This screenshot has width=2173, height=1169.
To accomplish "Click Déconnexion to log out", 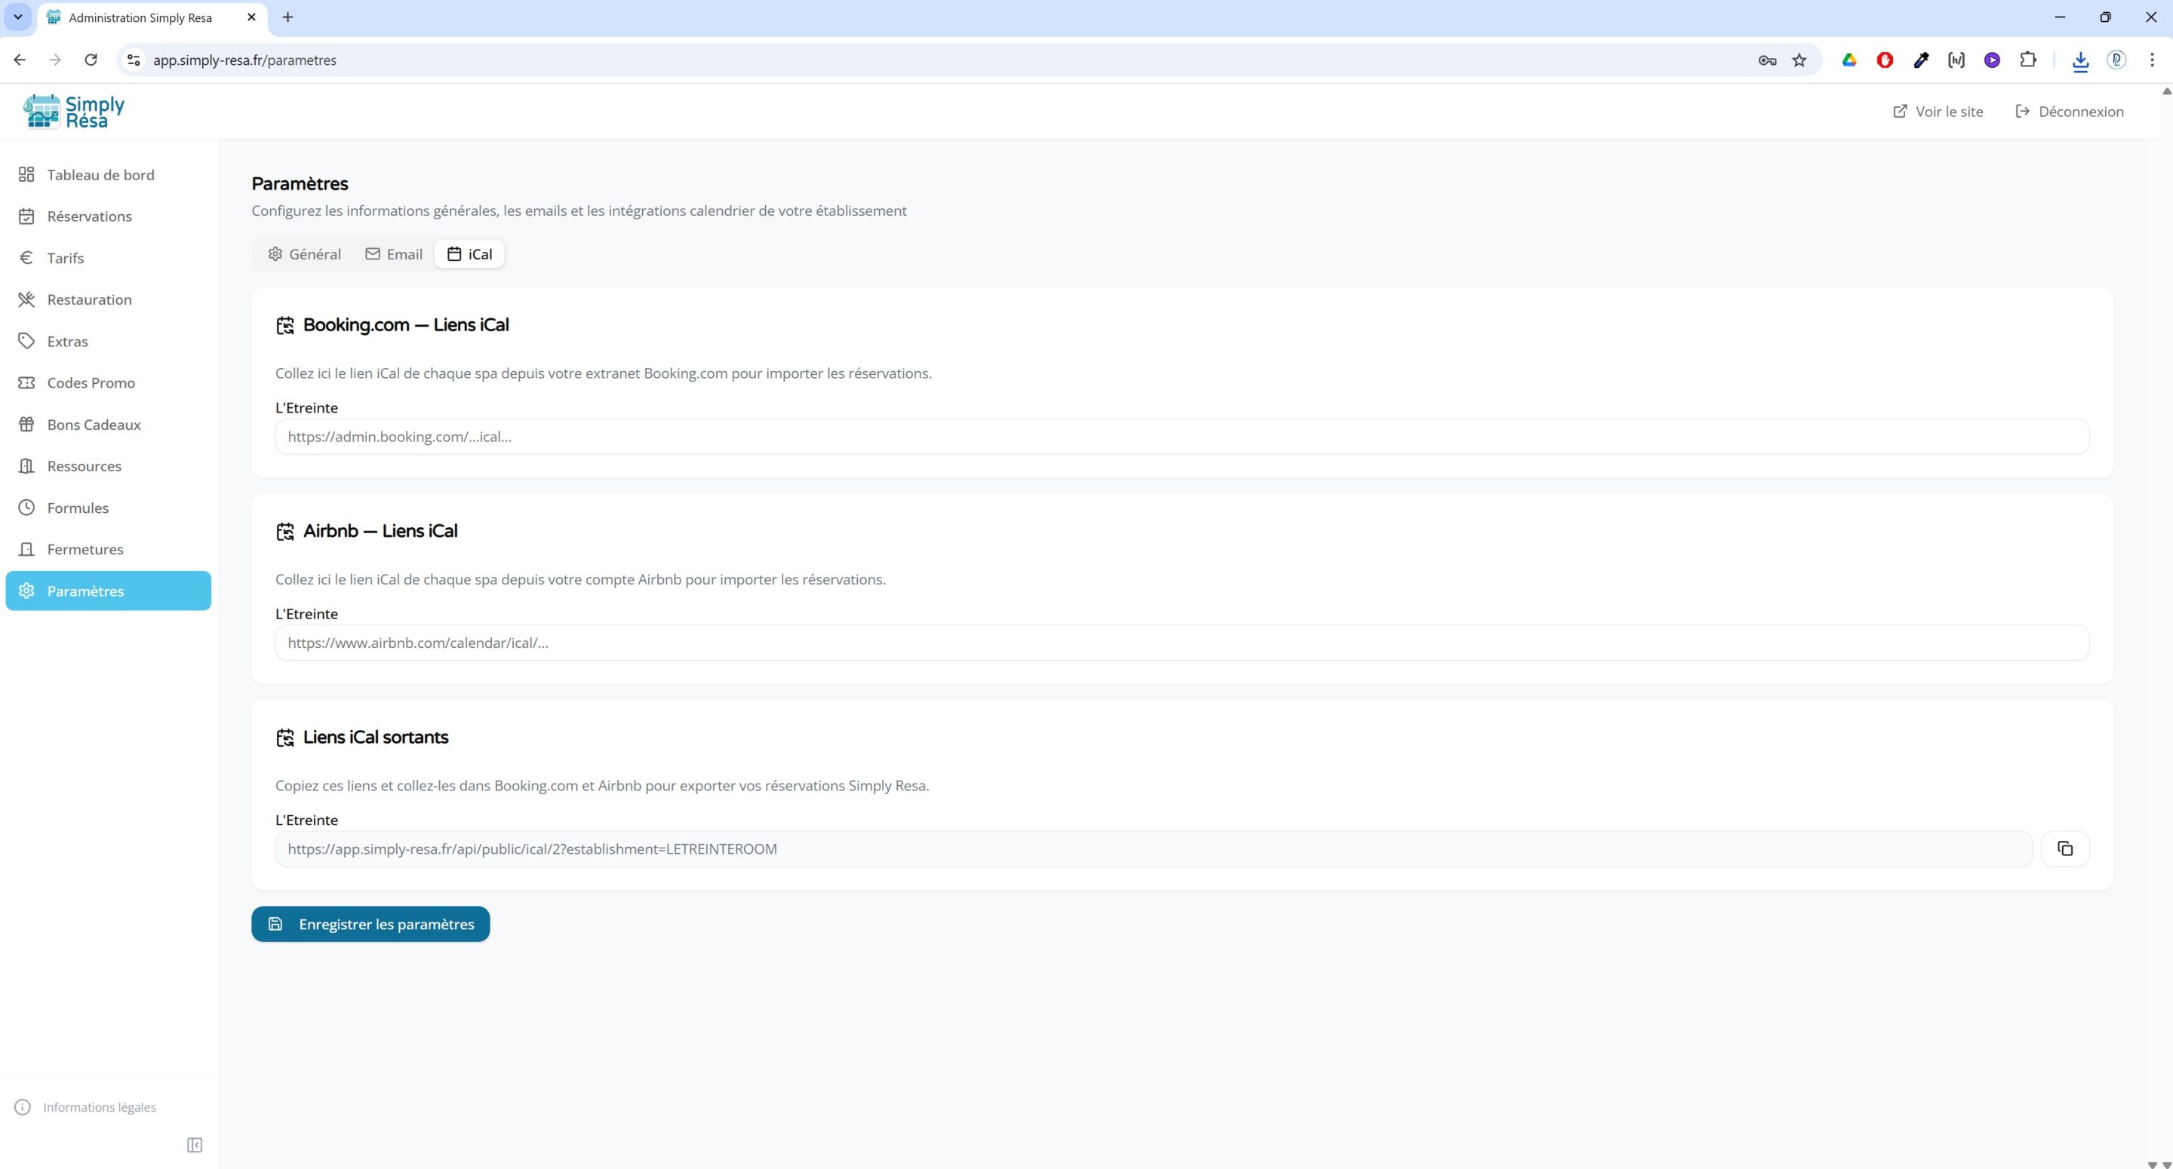I will (2069, 112).
